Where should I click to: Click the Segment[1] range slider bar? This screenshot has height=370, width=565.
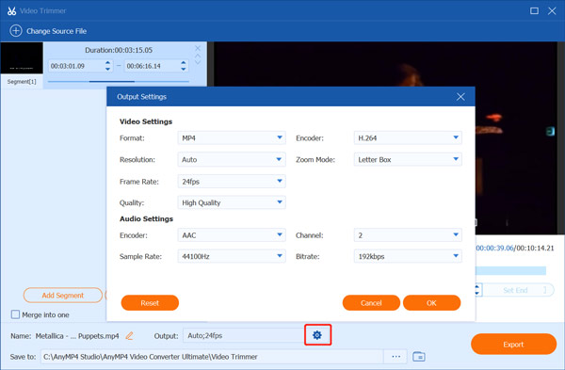click(x=119, y=81)
